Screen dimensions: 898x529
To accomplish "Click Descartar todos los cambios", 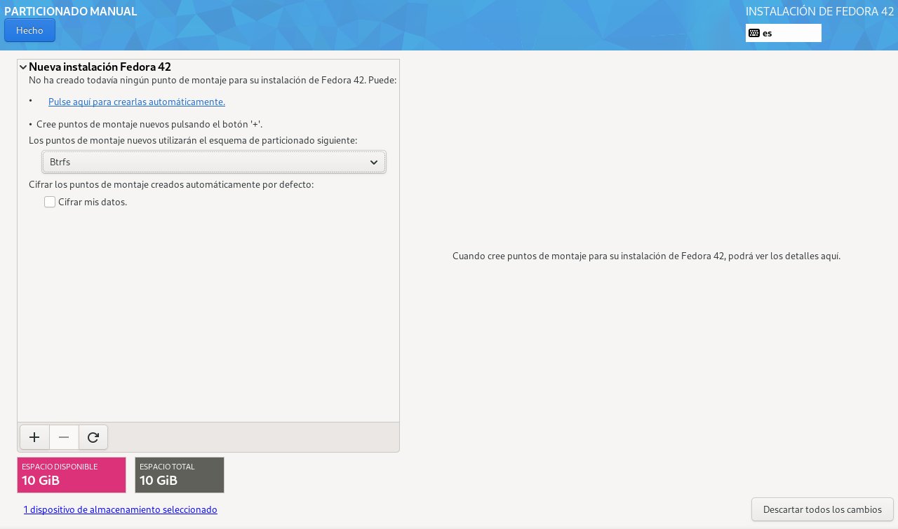I will click(822, 509).
